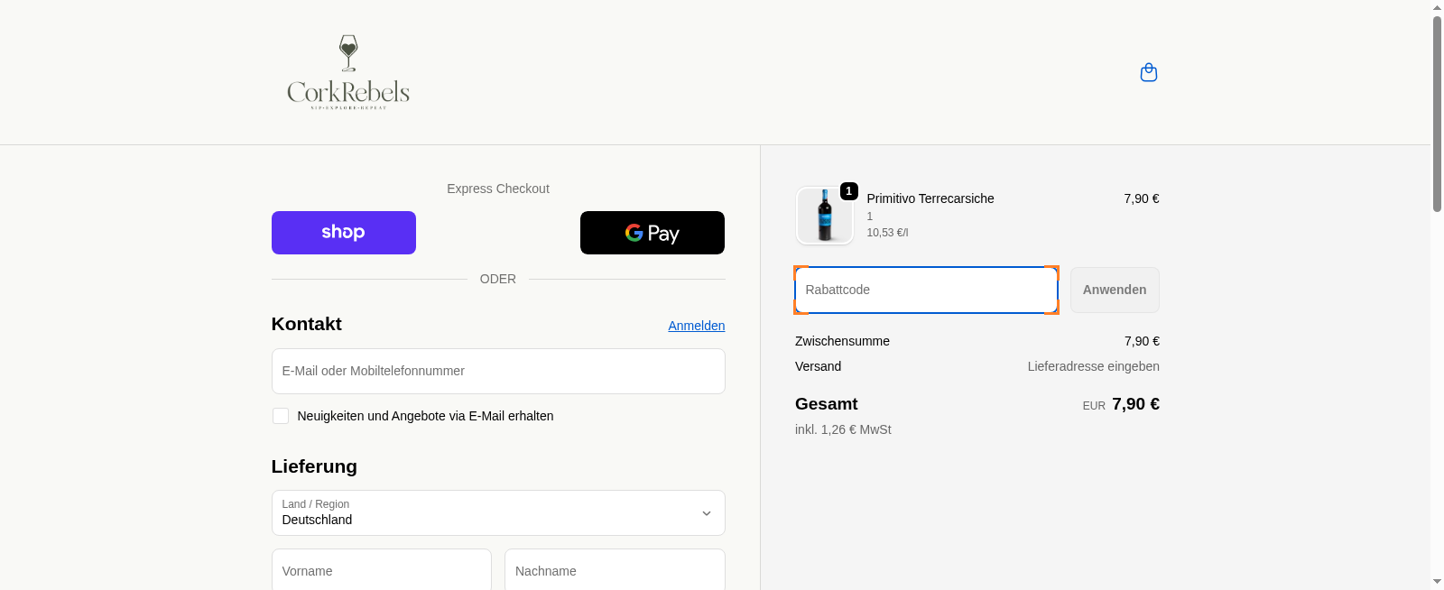The image size is (1444, 590).
Task: Focus the Rabattcode discount input
Action: pos(925,290)
